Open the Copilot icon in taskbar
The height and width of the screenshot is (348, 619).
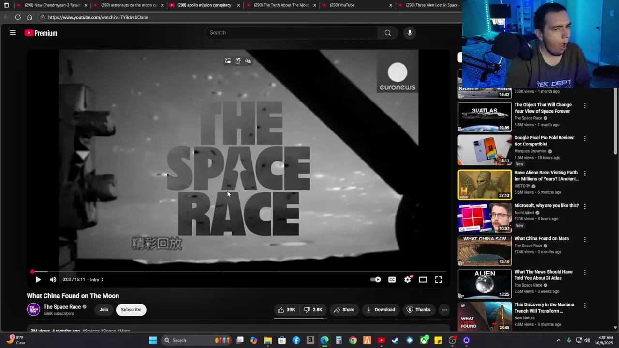click(x=254, y=340)
